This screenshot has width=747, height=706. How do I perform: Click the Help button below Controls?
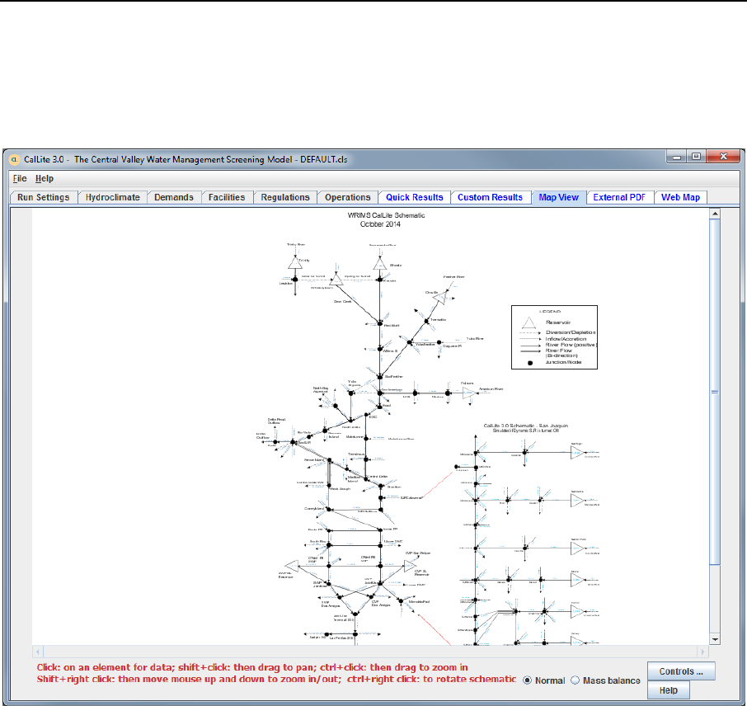pyautogui.click(x=669, y=690)
